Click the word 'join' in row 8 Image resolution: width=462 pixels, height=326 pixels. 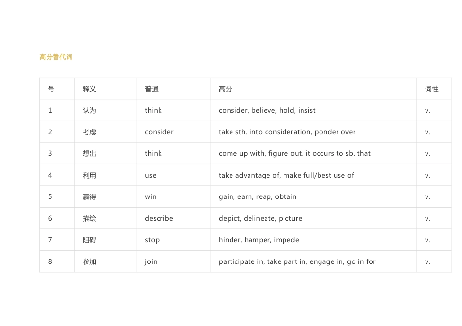pos(151,261)
